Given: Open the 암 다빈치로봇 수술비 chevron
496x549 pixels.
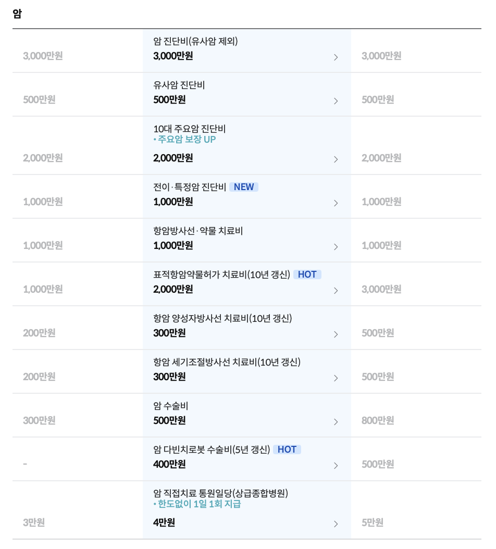Looking at the screenshot, I should 336,466.
